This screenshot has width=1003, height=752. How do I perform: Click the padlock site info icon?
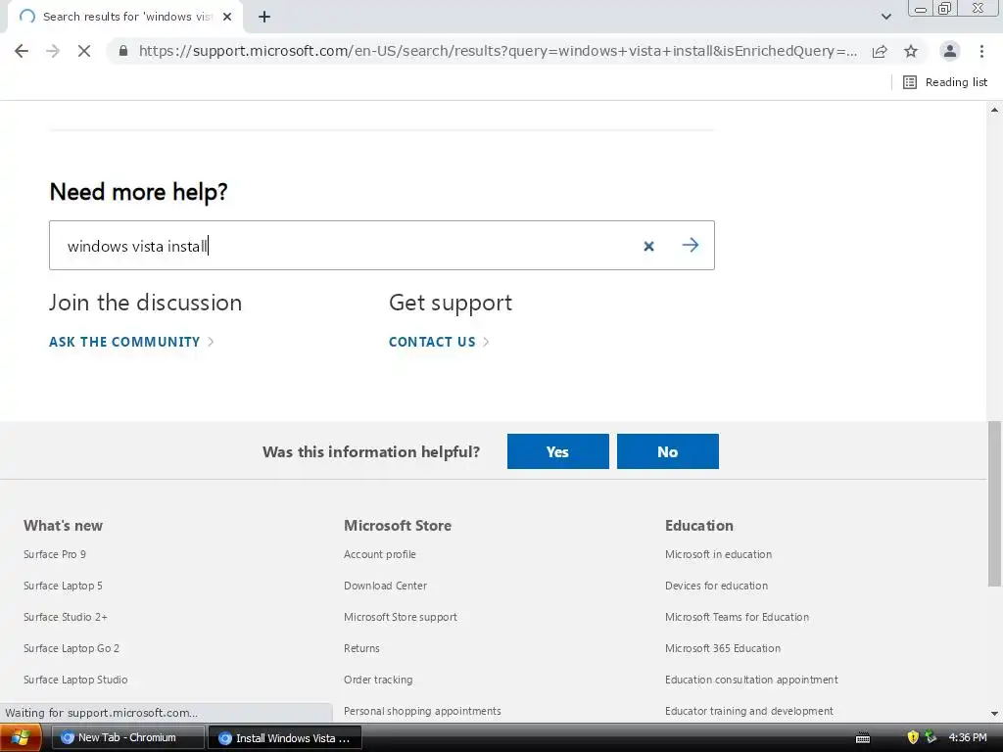(x=123, y=51)
